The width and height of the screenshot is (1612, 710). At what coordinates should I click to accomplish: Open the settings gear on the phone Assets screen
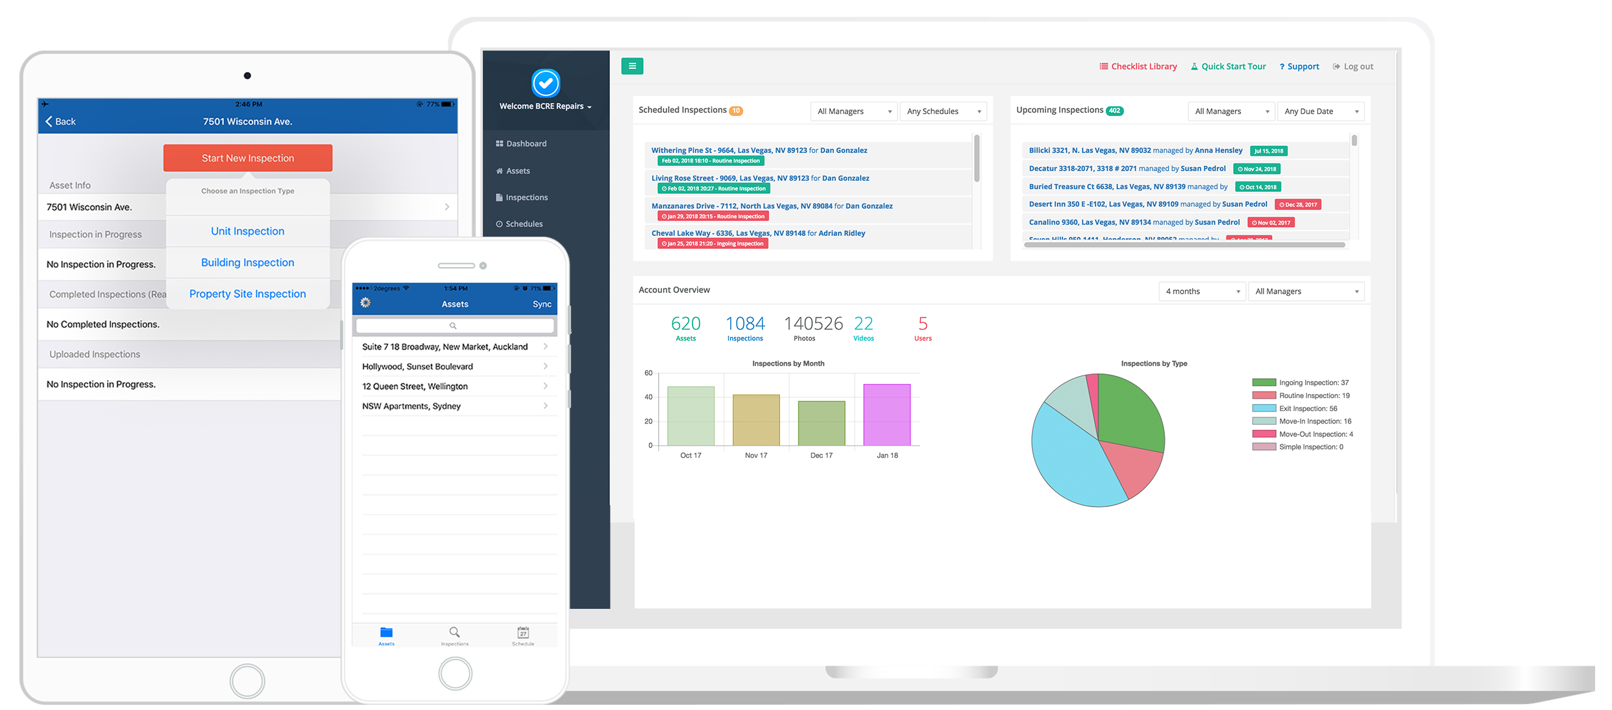pos(365,303)
